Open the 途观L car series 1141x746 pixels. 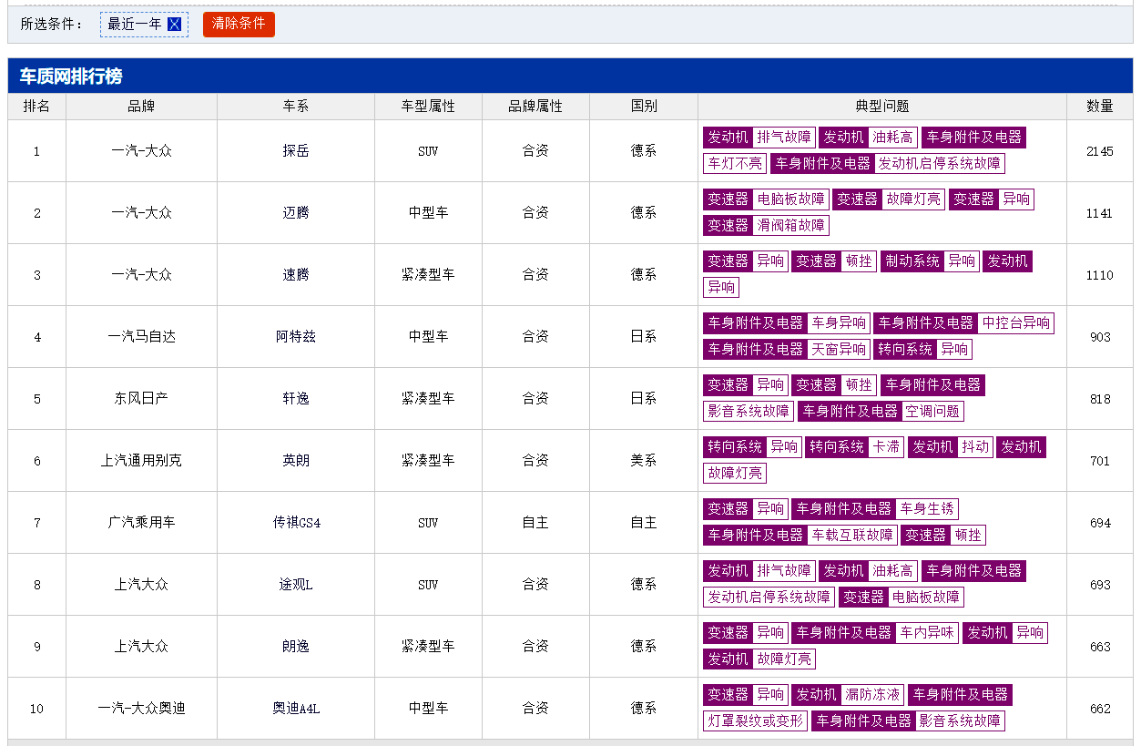click(x=296, y=585)
